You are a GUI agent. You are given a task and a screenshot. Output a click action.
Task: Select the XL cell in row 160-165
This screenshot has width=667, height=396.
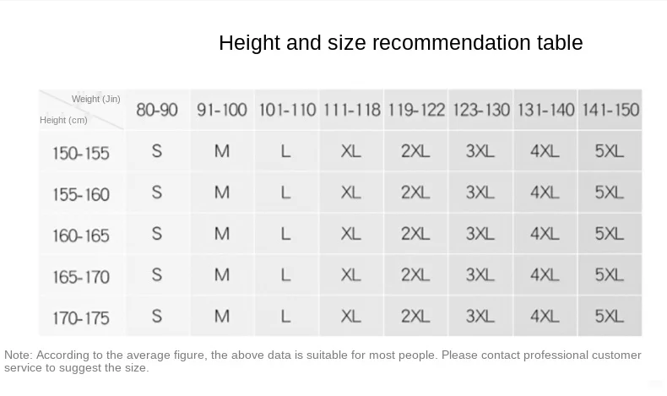(351, 234)
